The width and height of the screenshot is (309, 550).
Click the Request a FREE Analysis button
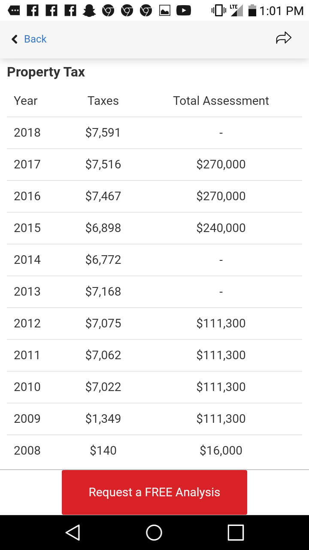tap(154, 492)
